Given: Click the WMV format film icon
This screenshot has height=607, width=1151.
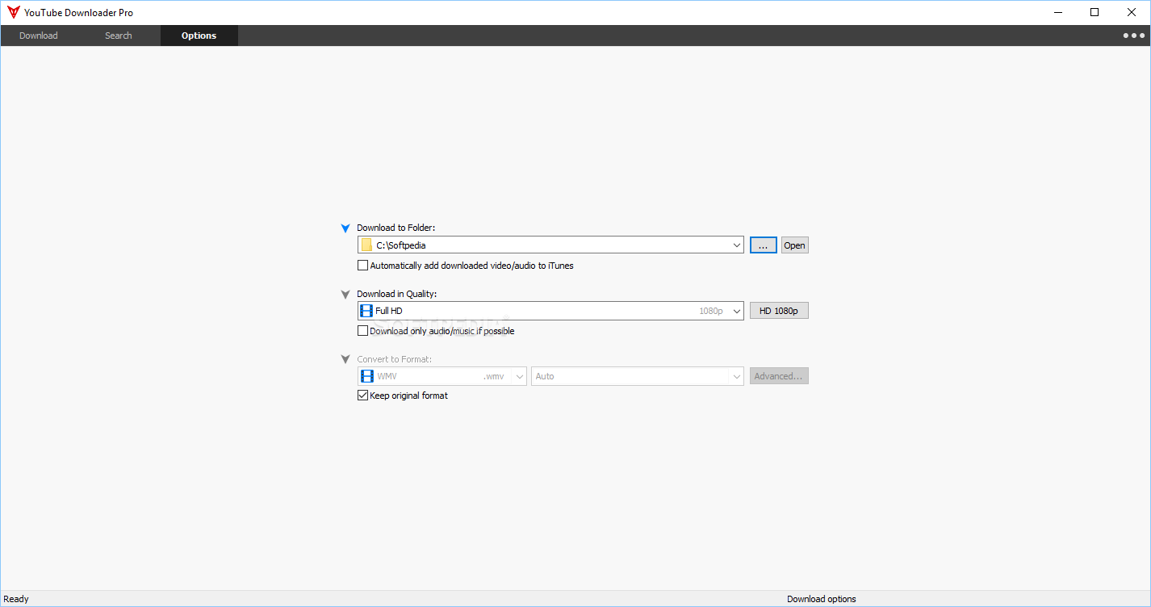Looking at the screenshot, I should (x=366, y=376).
